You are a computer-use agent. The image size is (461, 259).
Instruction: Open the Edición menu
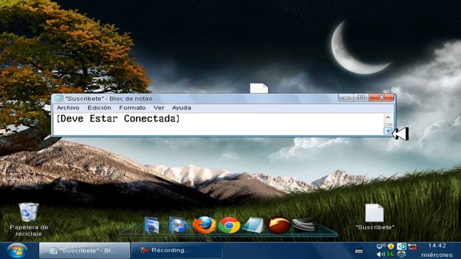[x=99, y=108]
